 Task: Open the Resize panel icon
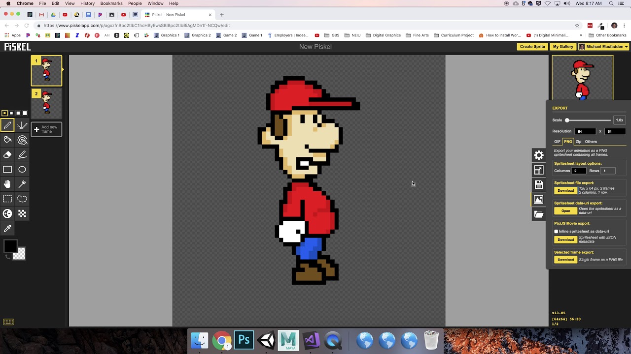(539, 170)
